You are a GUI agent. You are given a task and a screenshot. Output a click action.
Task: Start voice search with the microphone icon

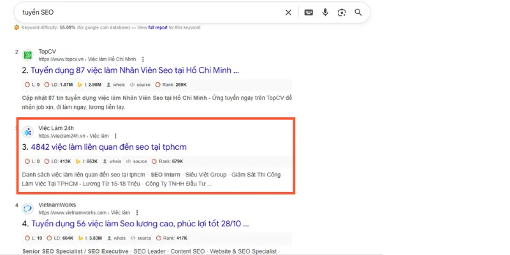[325, 12]
